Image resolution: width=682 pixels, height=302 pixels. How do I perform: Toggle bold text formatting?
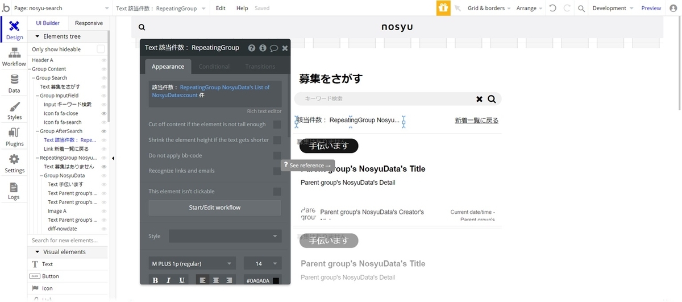pyautogui.click(x=155, y=280)
